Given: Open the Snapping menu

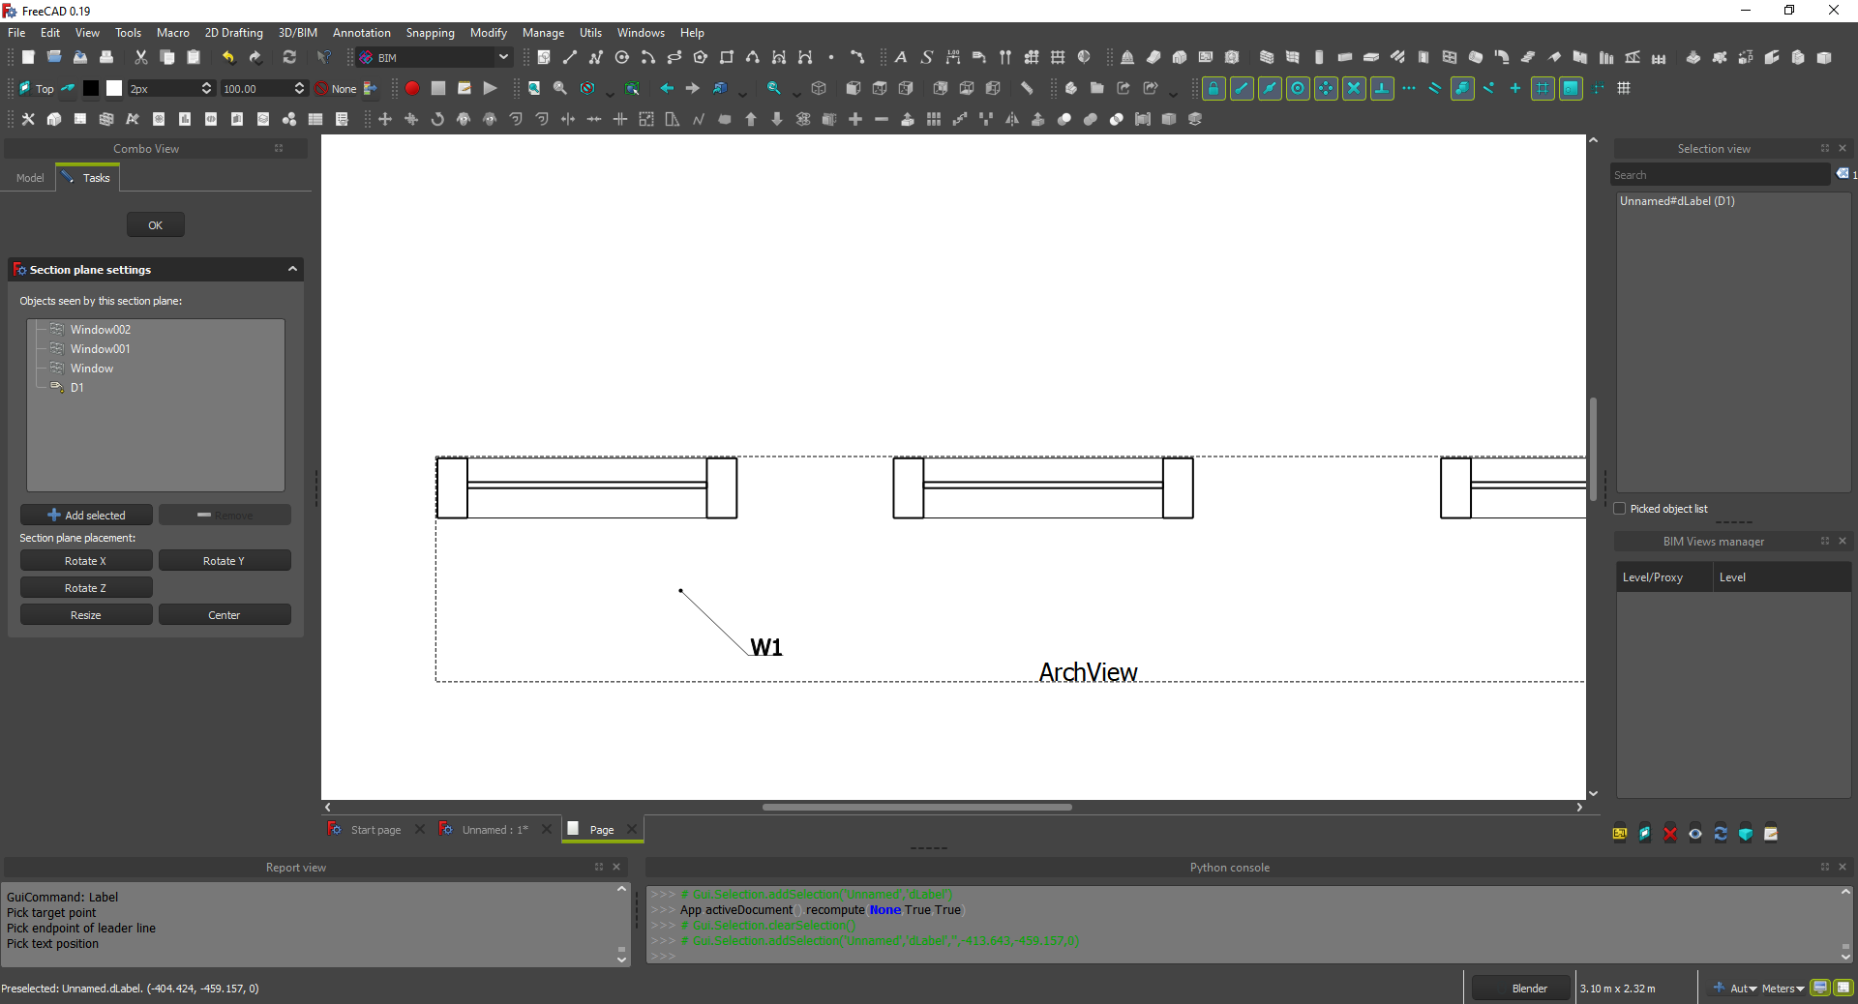Looking at the screenshot, I should click(430, 32).
